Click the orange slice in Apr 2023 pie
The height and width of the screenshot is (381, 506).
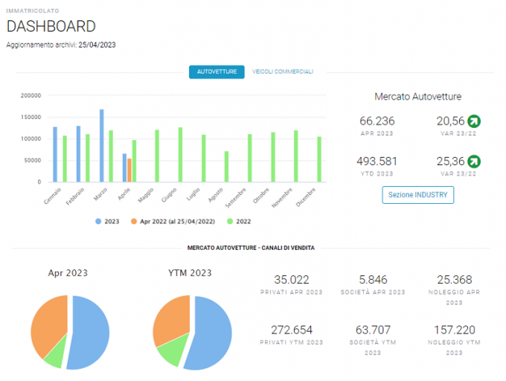click(x=48, y=323)
